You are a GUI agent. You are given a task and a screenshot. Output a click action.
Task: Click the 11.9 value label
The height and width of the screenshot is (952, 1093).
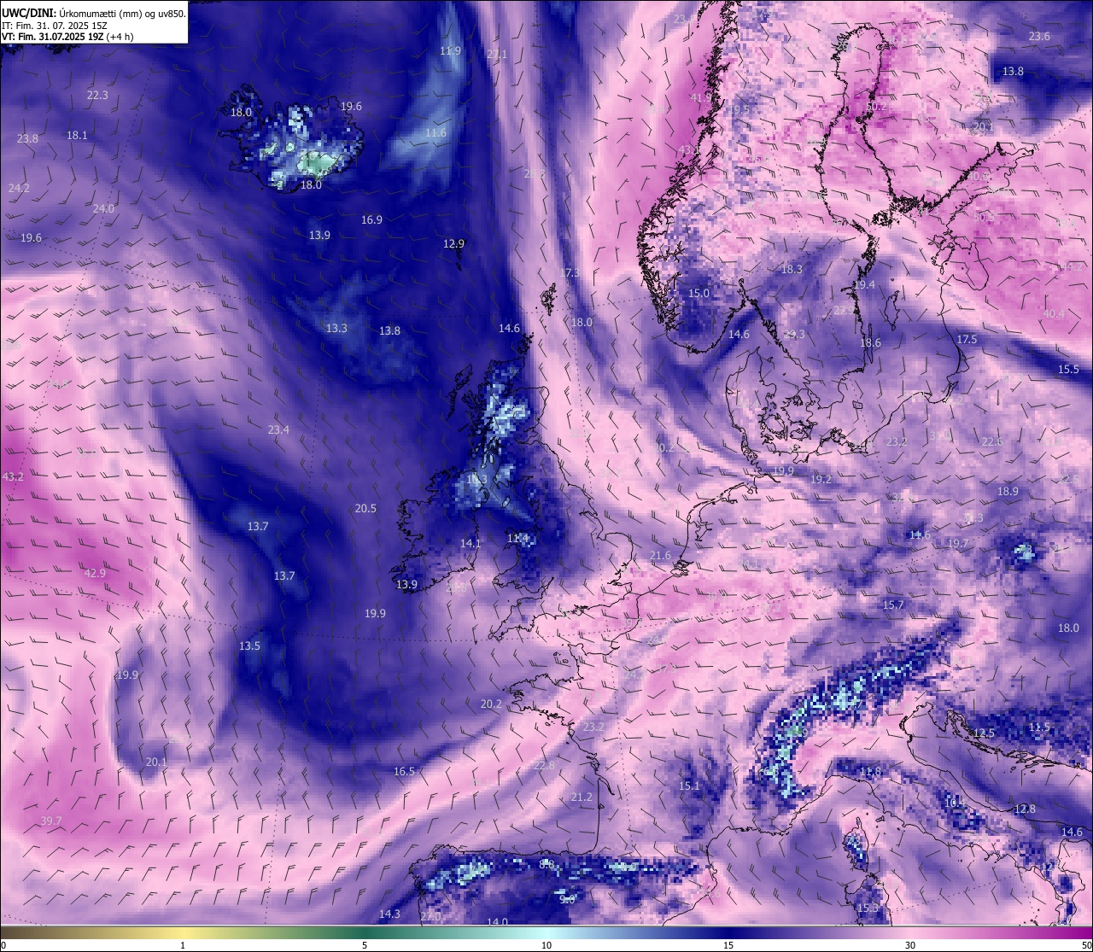(x=450, y=50)
